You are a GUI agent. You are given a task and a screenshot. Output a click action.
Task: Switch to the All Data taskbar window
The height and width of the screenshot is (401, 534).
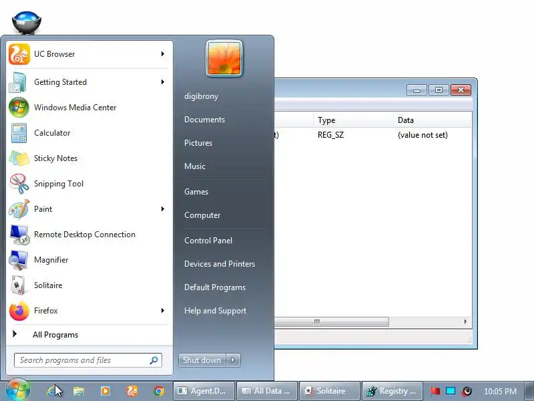click(268, 391)
